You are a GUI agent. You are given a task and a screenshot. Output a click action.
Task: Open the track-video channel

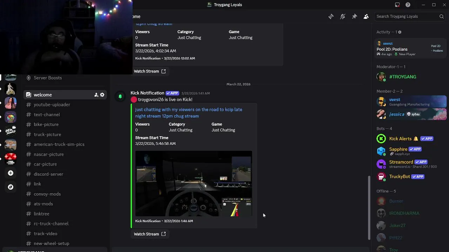tap(65, 233)
